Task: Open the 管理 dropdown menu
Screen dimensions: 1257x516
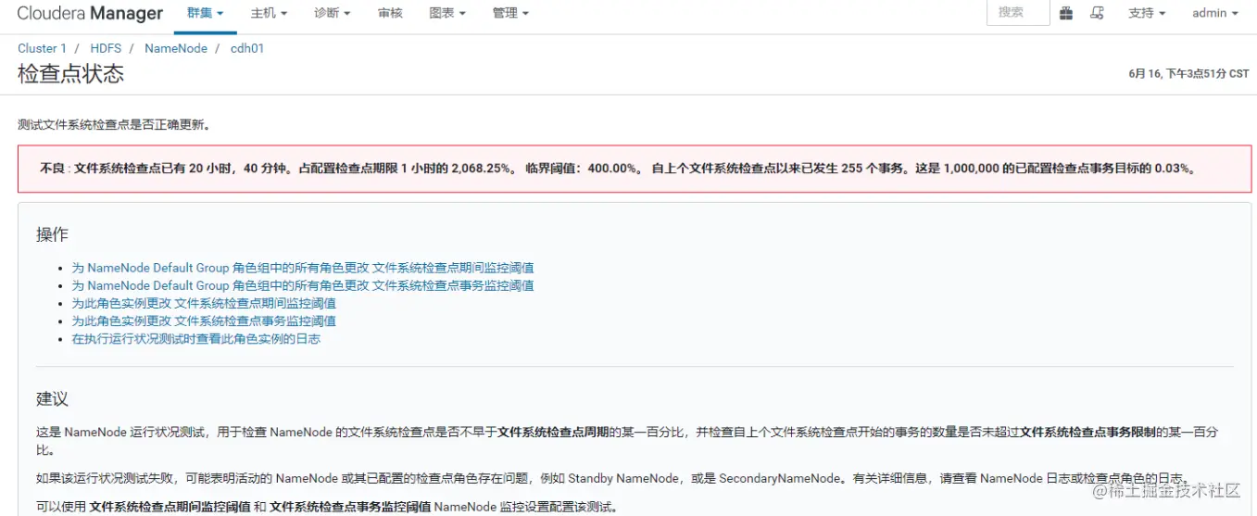Action: tap(511, 13)
